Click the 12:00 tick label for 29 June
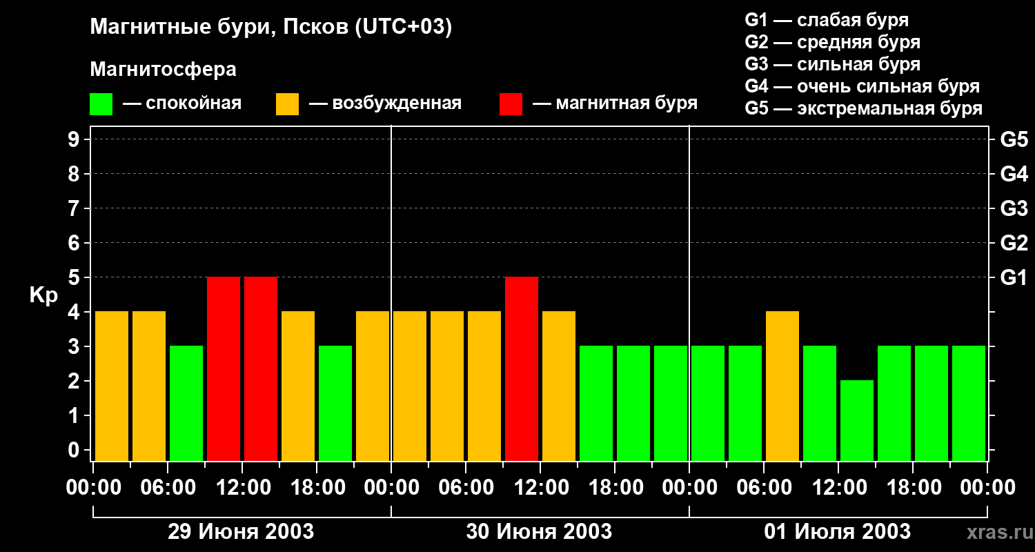The height and width of the screenshot is (552, 1035). [x=242, y=488]
